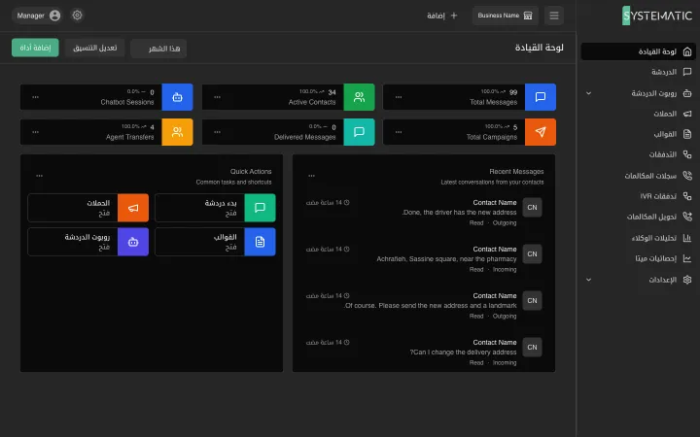
Task: Click CN avatar of the Achrafieh message
Action: coord(532,253)
